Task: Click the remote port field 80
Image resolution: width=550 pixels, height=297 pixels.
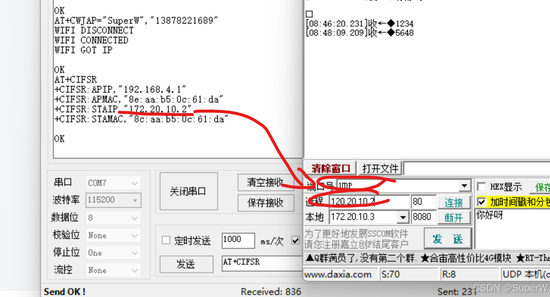Action: point(423,202)
